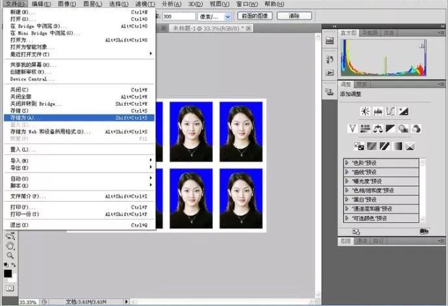Add a Curves adjustment icon
The height and width of the screenshot is (306, 448).
[391, 112]
